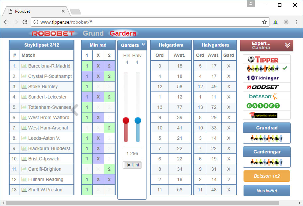Open stats chart icon for Leeds-Aston V.
This screenshot has height=206, width=303.
[24, 138]
